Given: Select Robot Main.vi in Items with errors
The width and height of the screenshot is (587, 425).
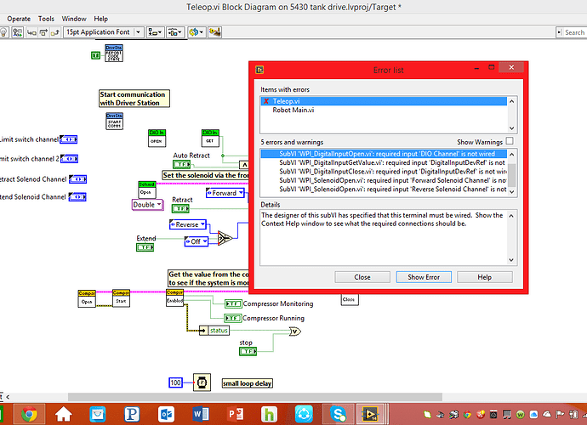Looking at the screenshot, I should [x=384, y=110].
